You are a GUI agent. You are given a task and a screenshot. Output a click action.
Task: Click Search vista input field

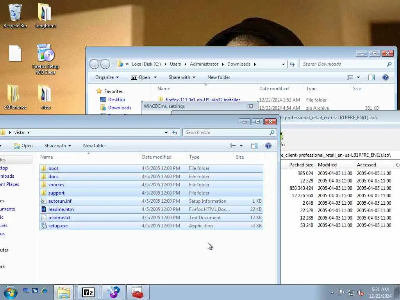tap(226, 132)
